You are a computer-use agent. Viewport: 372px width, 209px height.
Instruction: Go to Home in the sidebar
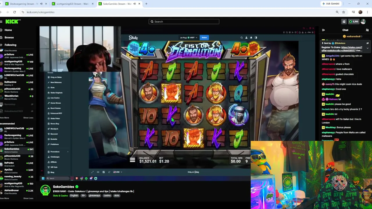[x=8, y=30]
